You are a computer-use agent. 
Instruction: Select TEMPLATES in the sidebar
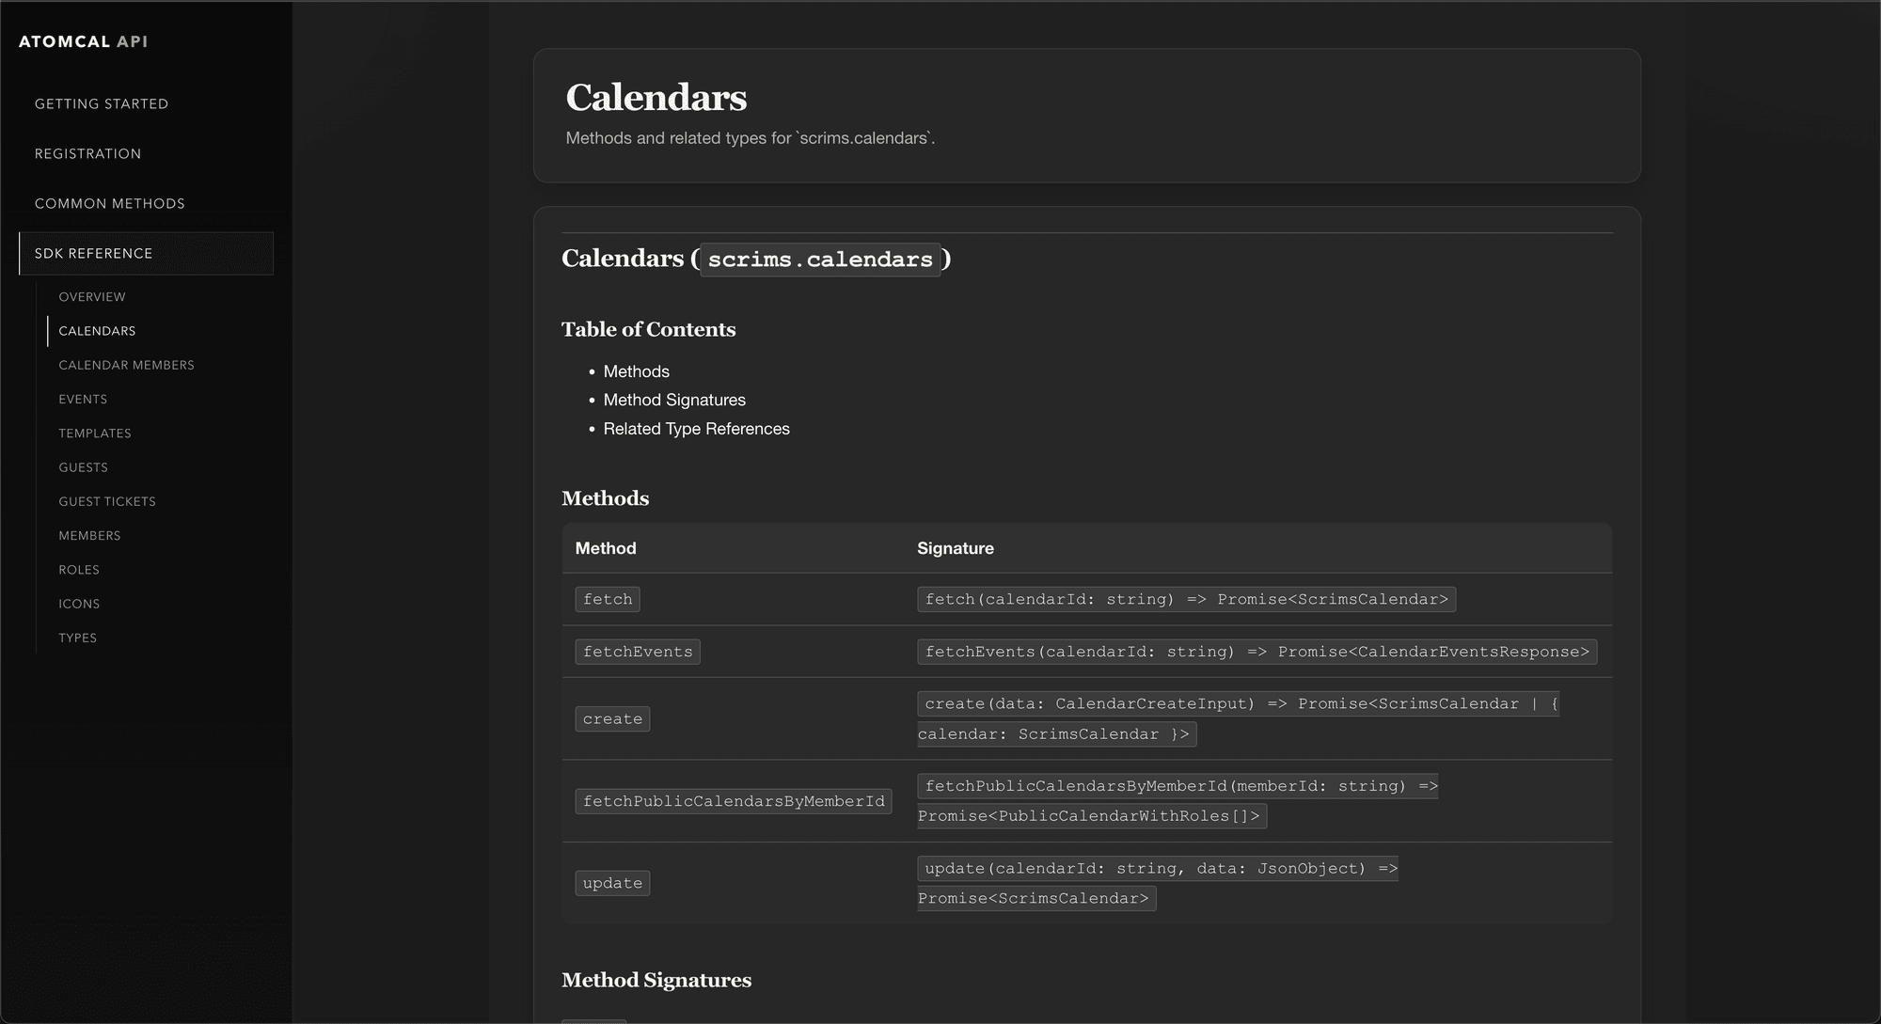pyautogui.click(x=94, y=433)
